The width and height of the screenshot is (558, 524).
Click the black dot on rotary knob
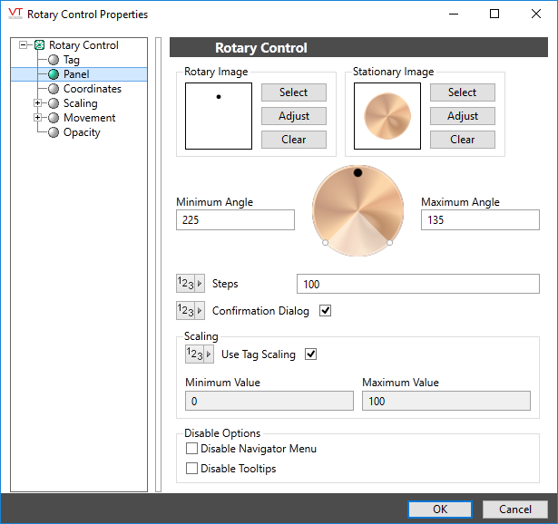coord(357,172)
